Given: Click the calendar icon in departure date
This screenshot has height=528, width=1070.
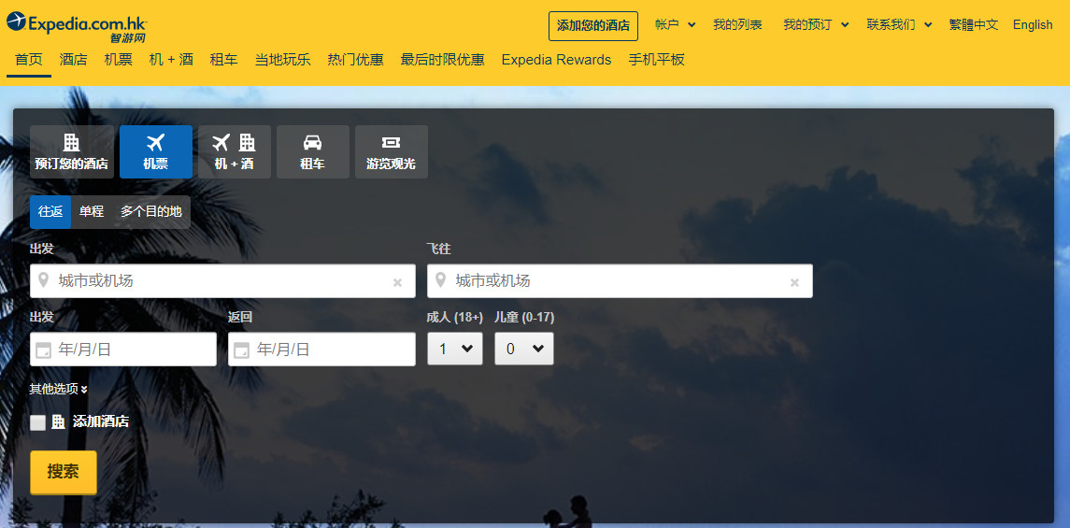Looking at the screenshot, I should [x=43, y=350].
